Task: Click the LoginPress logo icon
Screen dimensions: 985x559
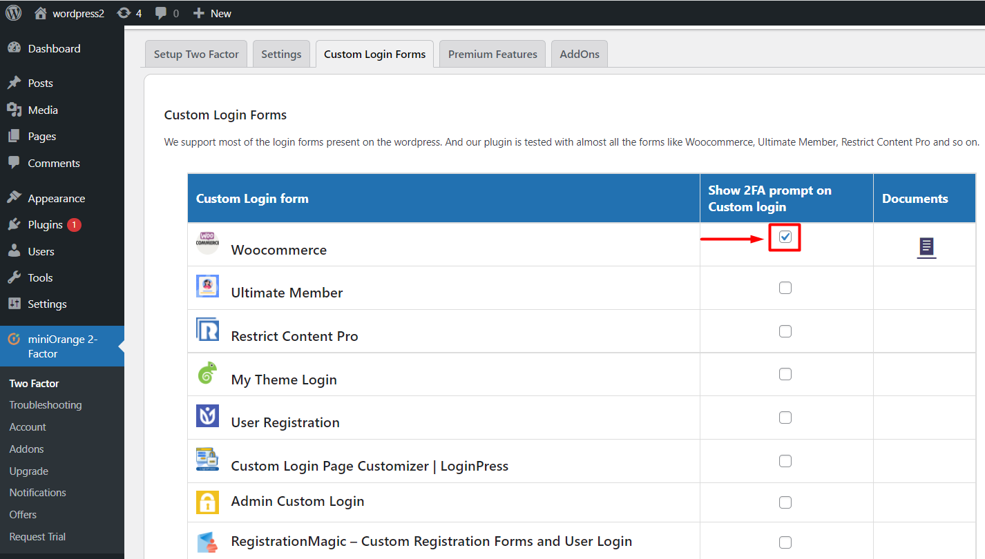Action: [207, 459]
